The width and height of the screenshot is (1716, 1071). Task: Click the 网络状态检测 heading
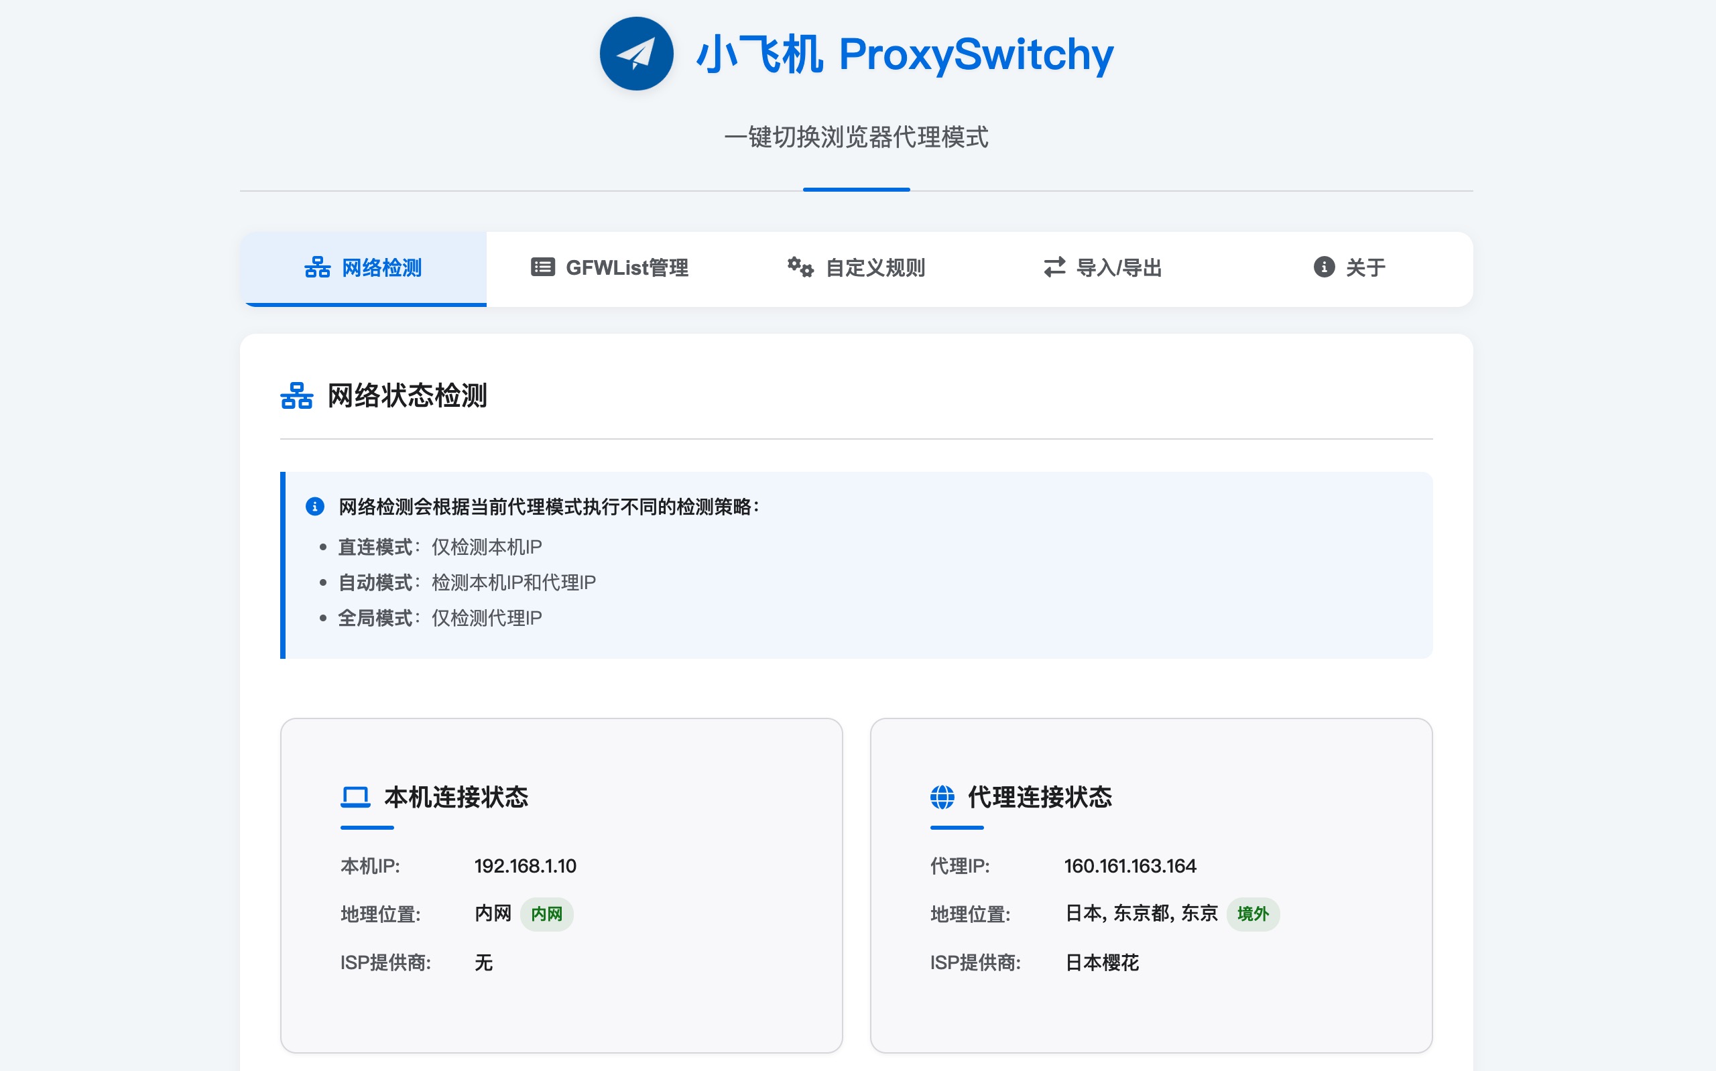(x=408, y=396)
